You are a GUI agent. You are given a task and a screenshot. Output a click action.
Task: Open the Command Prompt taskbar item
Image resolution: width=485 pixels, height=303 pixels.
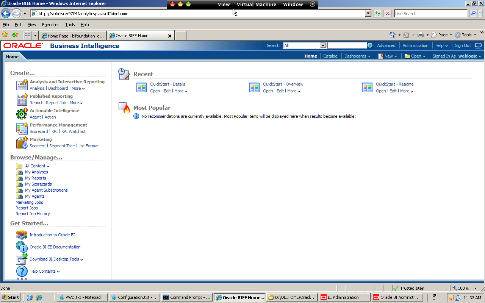186,297
